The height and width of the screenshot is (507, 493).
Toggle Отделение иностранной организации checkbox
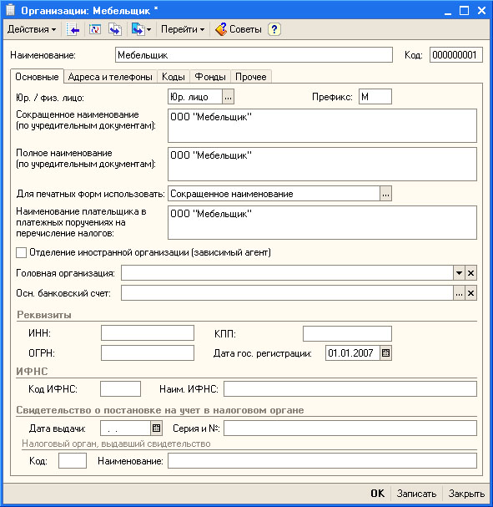point(22,252)
